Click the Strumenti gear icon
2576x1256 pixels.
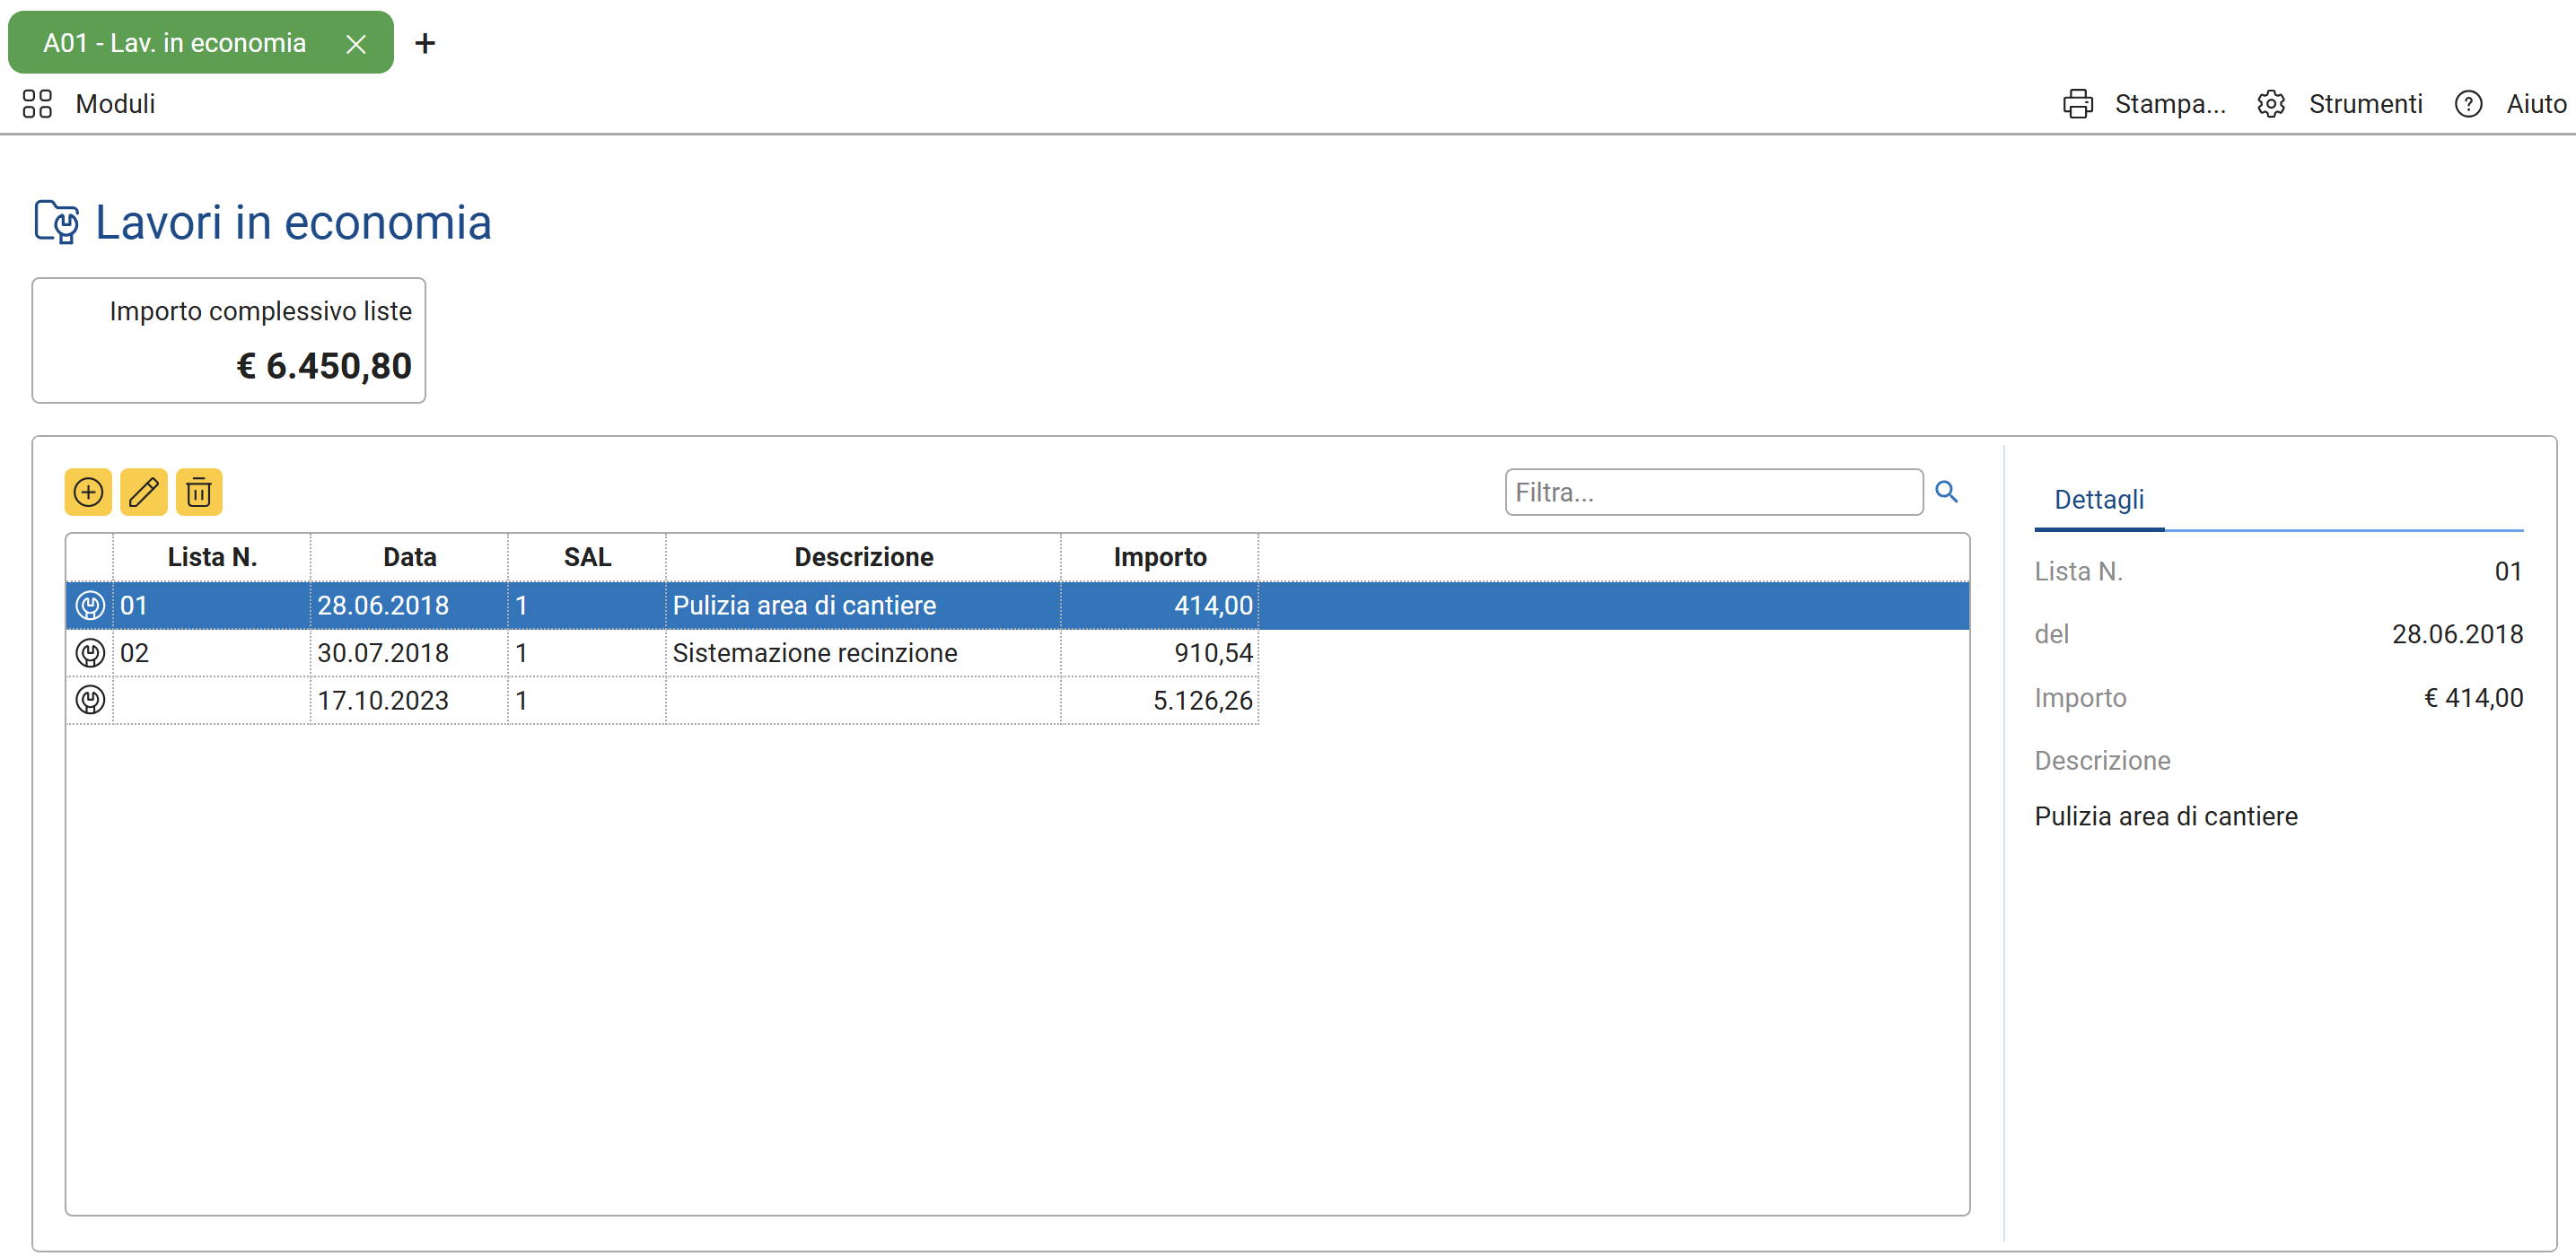click(x=2270, y=104)
